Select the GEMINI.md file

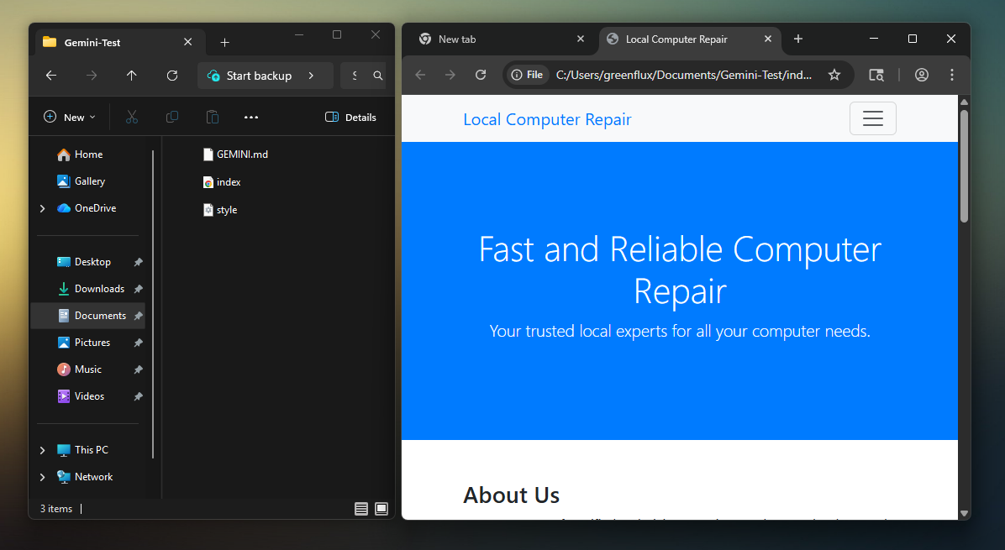241,155
